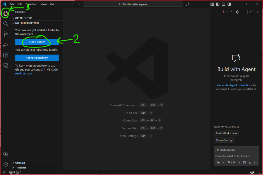
Task: Open the Pick Model dropdown
Action: [x=234, y=162]
